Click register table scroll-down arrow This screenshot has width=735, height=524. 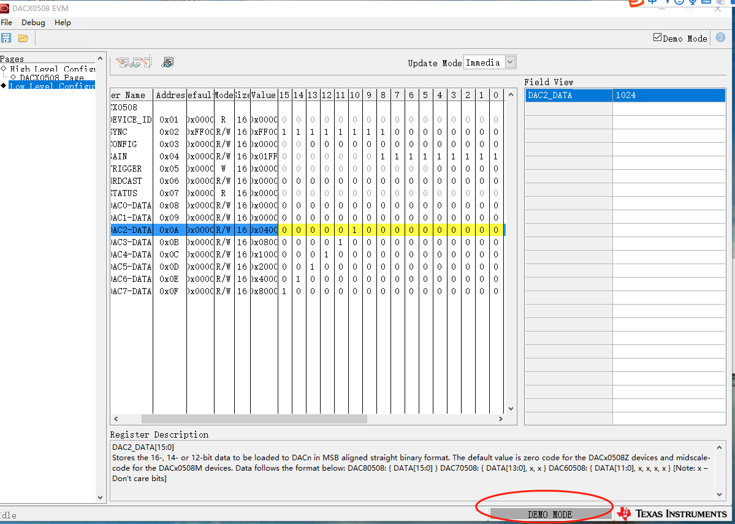tap(511, 409)
